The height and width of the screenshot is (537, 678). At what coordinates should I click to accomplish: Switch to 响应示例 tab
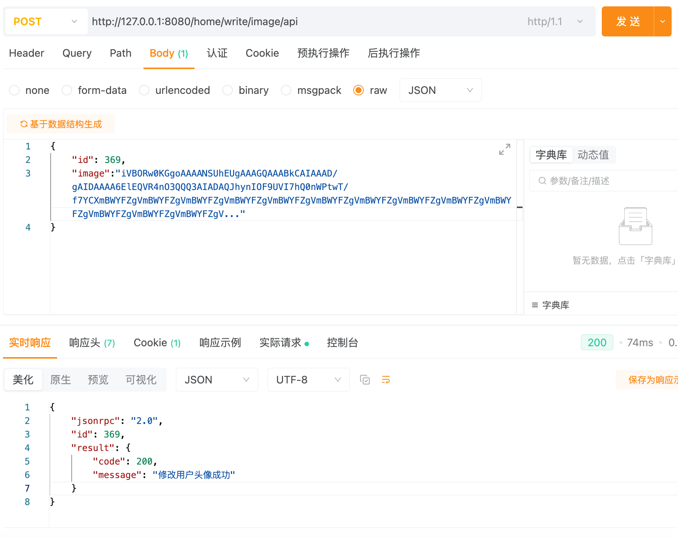(x=220, y=343)
